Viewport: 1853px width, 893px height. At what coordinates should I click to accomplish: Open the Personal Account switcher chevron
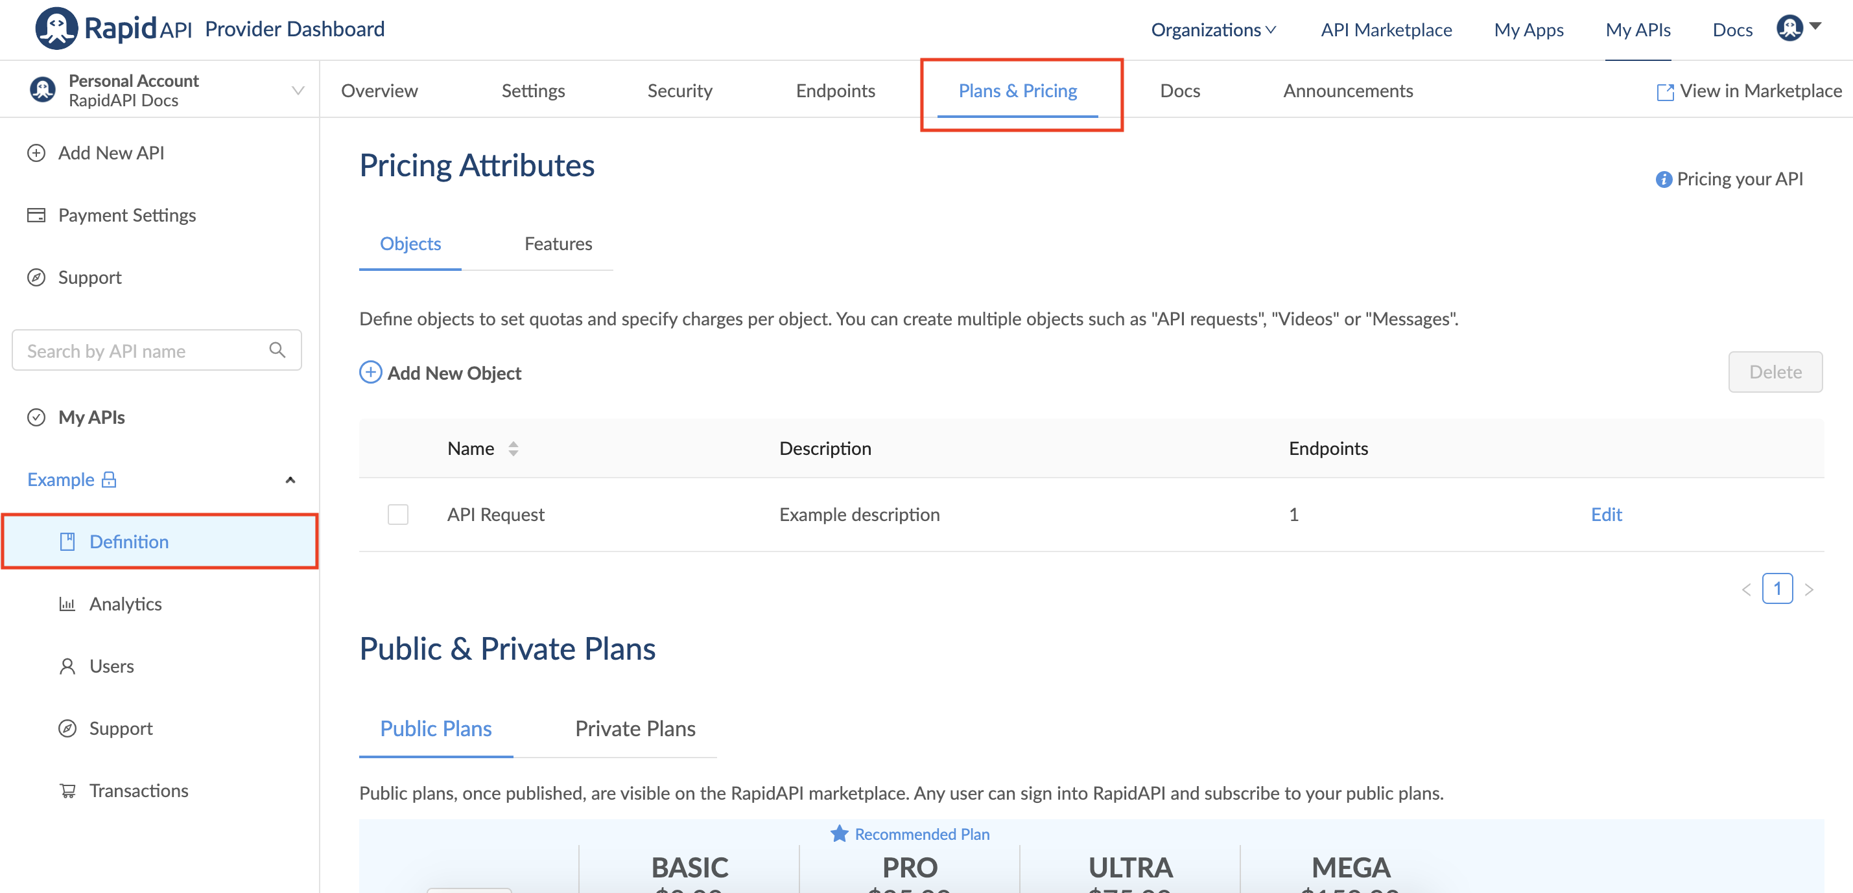tap(298, 91)
